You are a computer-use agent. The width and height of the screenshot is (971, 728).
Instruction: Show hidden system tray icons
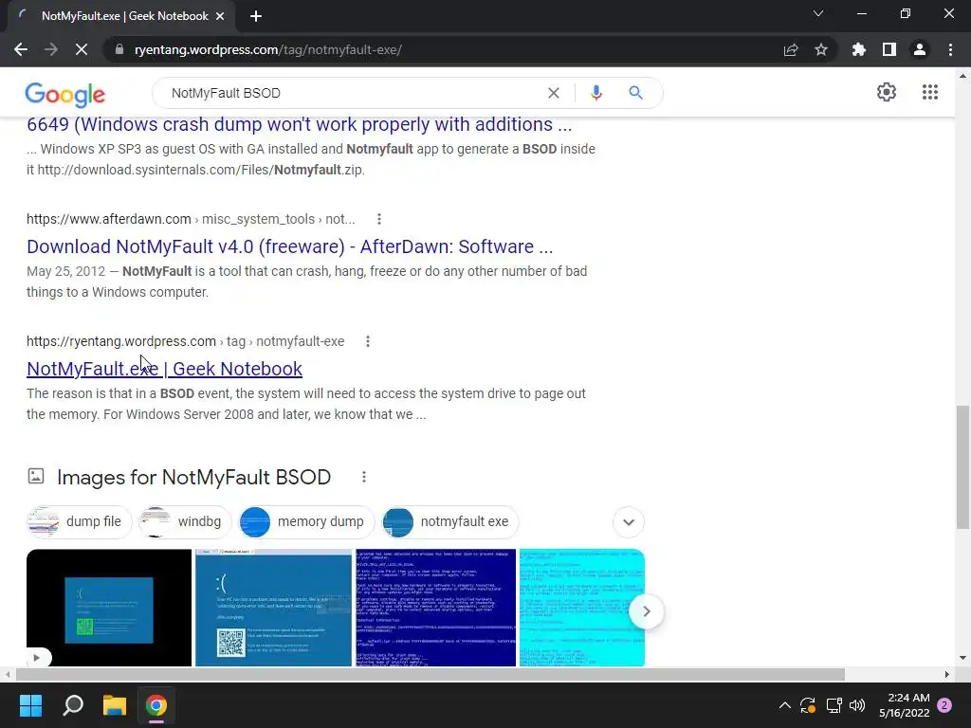coord(784,705)
